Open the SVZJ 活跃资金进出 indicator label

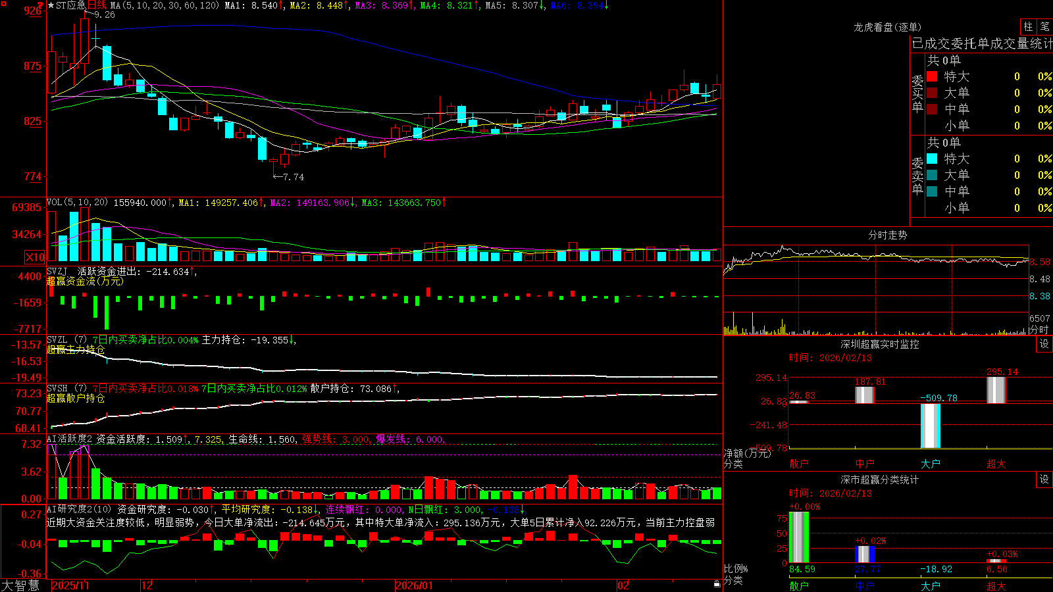click(93, 271)
